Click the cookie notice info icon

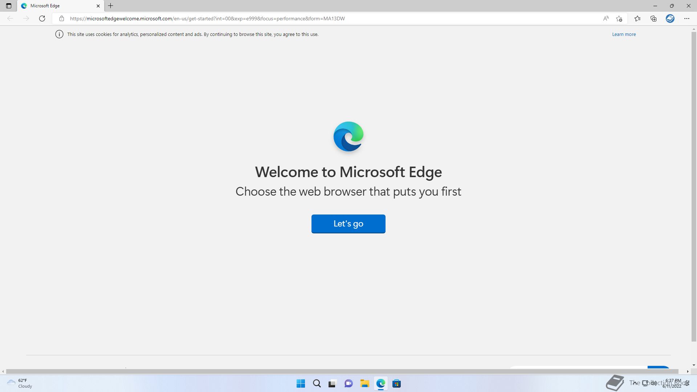[59, 34]
